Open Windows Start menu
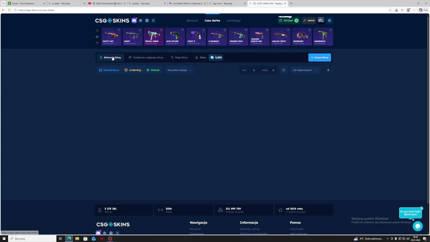 pos(4,239)
